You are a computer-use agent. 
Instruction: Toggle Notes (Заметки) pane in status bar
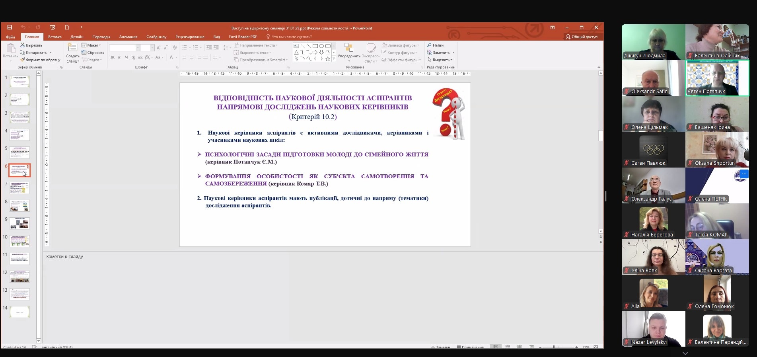point(441,347)
